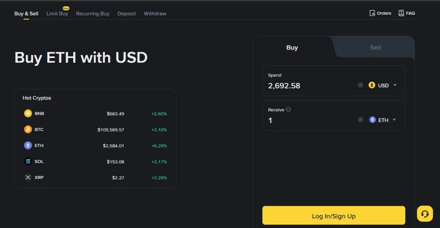Click the New badge above Limit Buy
Screen dimensions: 440x228
tap(66, 9)
